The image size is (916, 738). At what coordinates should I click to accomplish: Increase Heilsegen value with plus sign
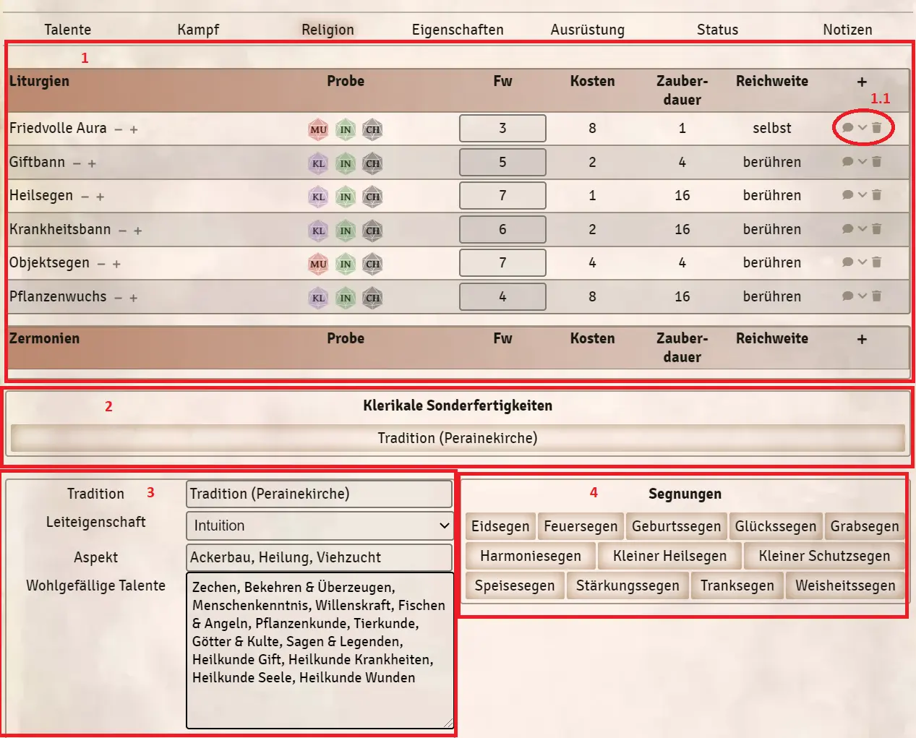point(100,197)
